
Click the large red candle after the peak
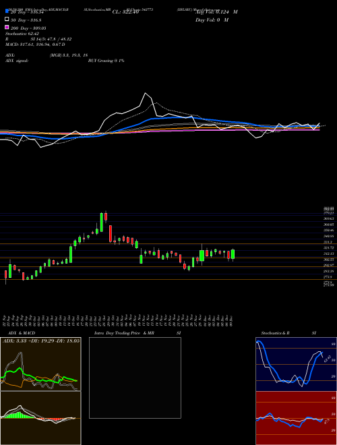111,233
